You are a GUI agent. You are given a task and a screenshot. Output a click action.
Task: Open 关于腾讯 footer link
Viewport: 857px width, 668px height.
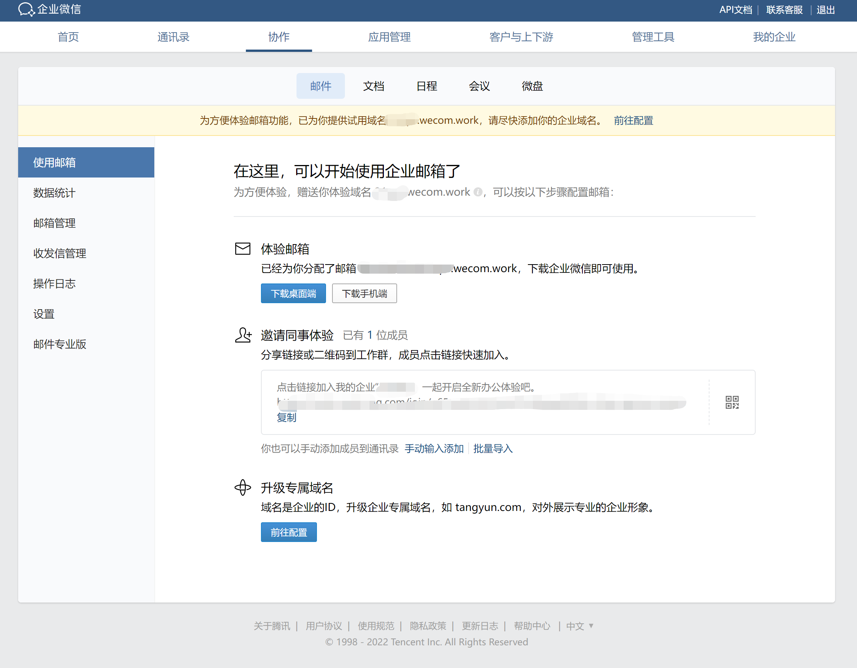tap(272, 626)
